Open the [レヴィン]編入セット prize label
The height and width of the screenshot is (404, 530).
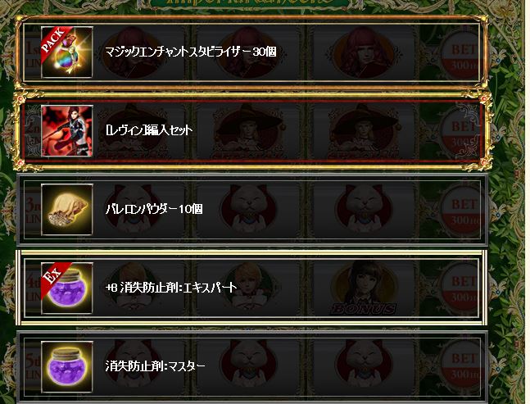(x=149, y=130)
